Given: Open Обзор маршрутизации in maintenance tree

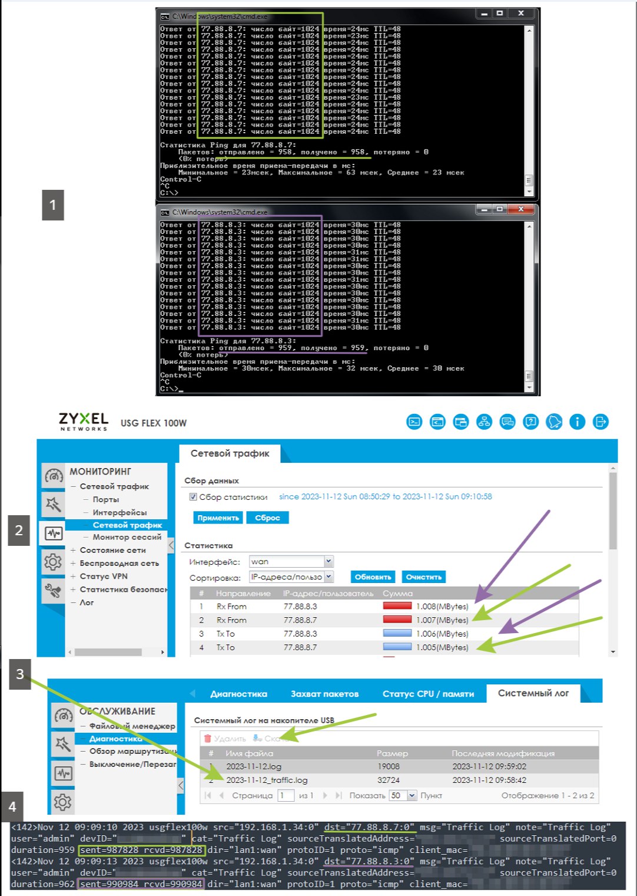Looking at the screenshot, I should 132,751.
